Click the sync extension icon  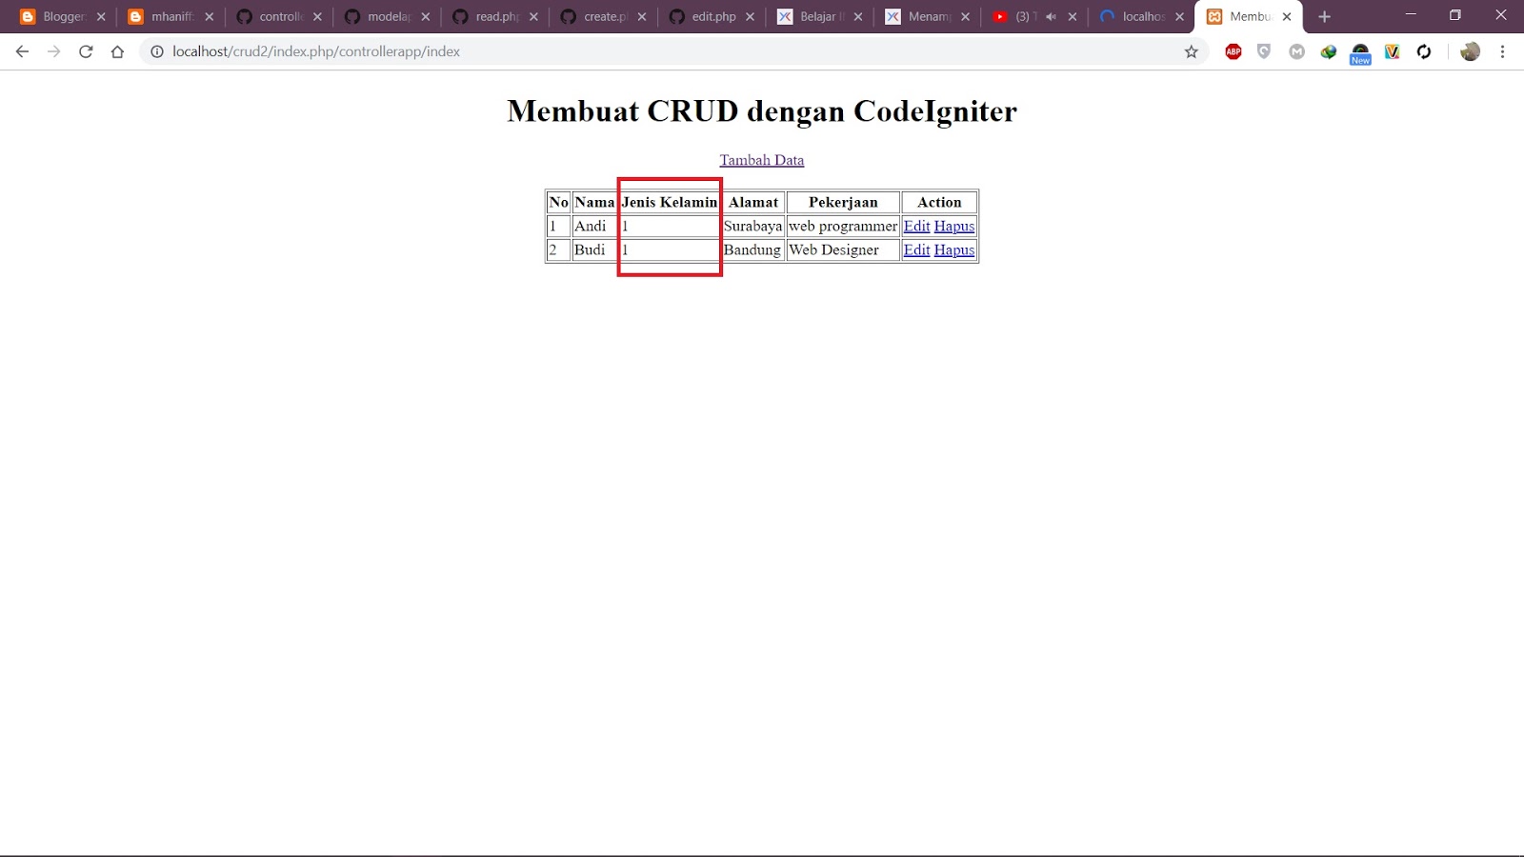click(1424, 51)
